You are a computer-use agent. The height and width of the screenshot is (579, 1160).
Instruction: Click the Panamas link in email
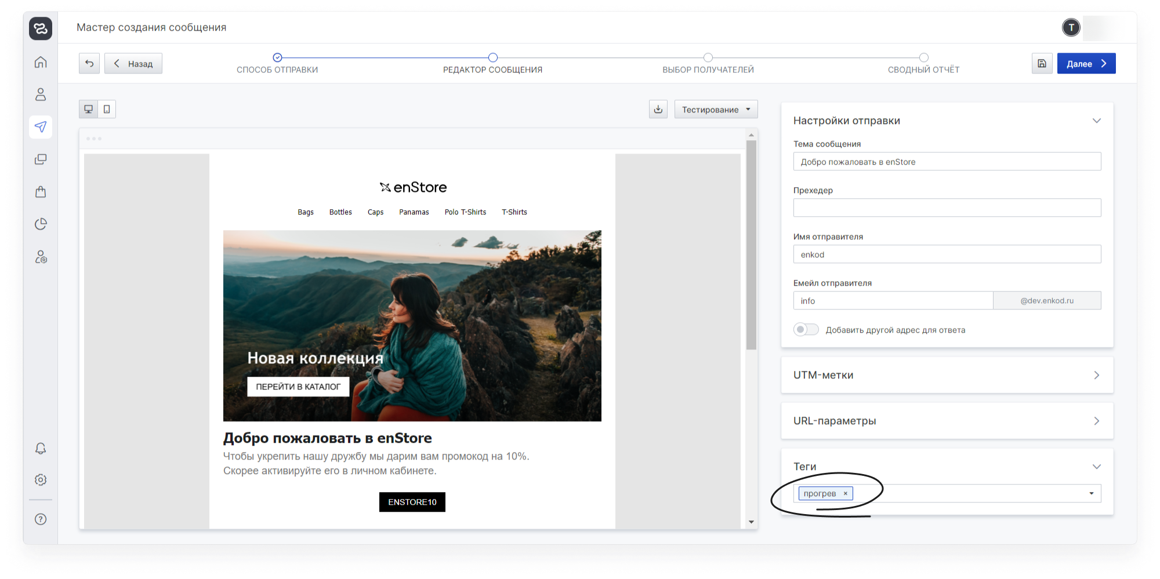click(x=414, y=212)
